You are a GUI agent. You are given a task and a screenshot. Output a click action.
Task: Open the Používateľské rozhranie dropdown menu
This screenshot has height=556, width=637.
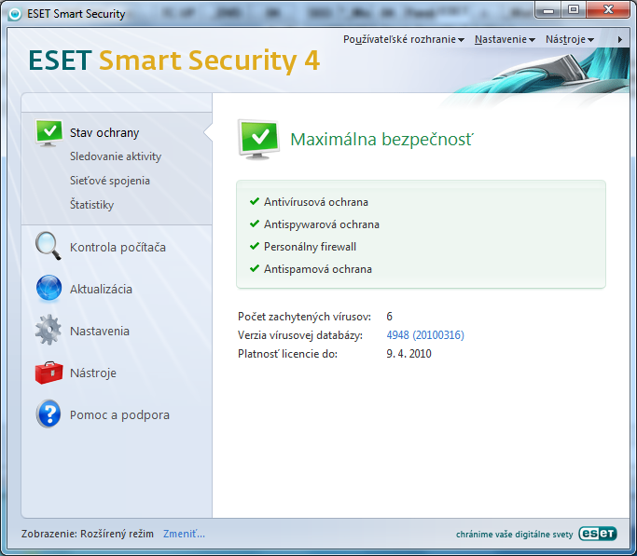pyautogui.click(x=403, y=39)
